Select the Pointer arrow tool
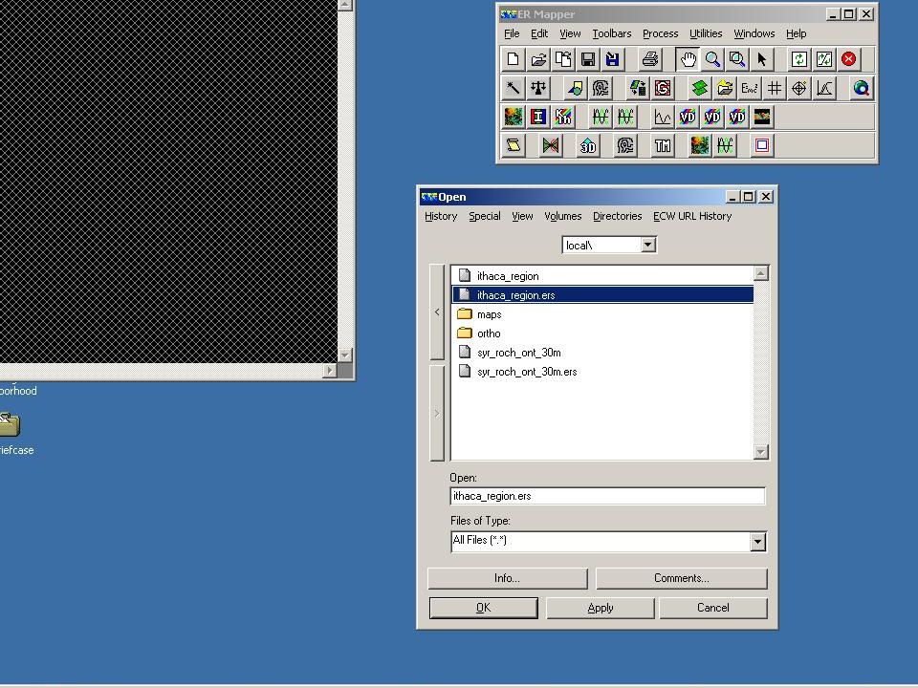This screenshot has height=688, width=918. pyautogui.click(x=762, y=59)
